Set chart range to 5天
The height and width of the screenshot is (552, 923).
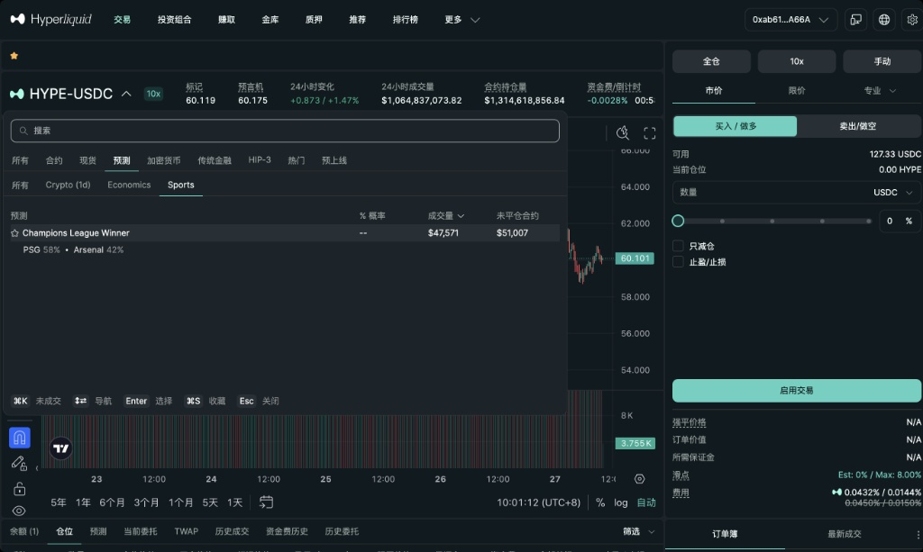(210, 502)
